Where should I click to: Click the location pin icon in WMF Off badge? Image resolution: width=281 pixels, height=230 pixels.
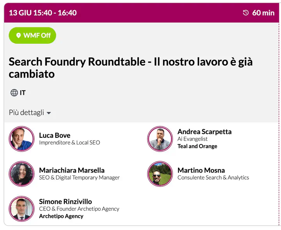point(18,36)
